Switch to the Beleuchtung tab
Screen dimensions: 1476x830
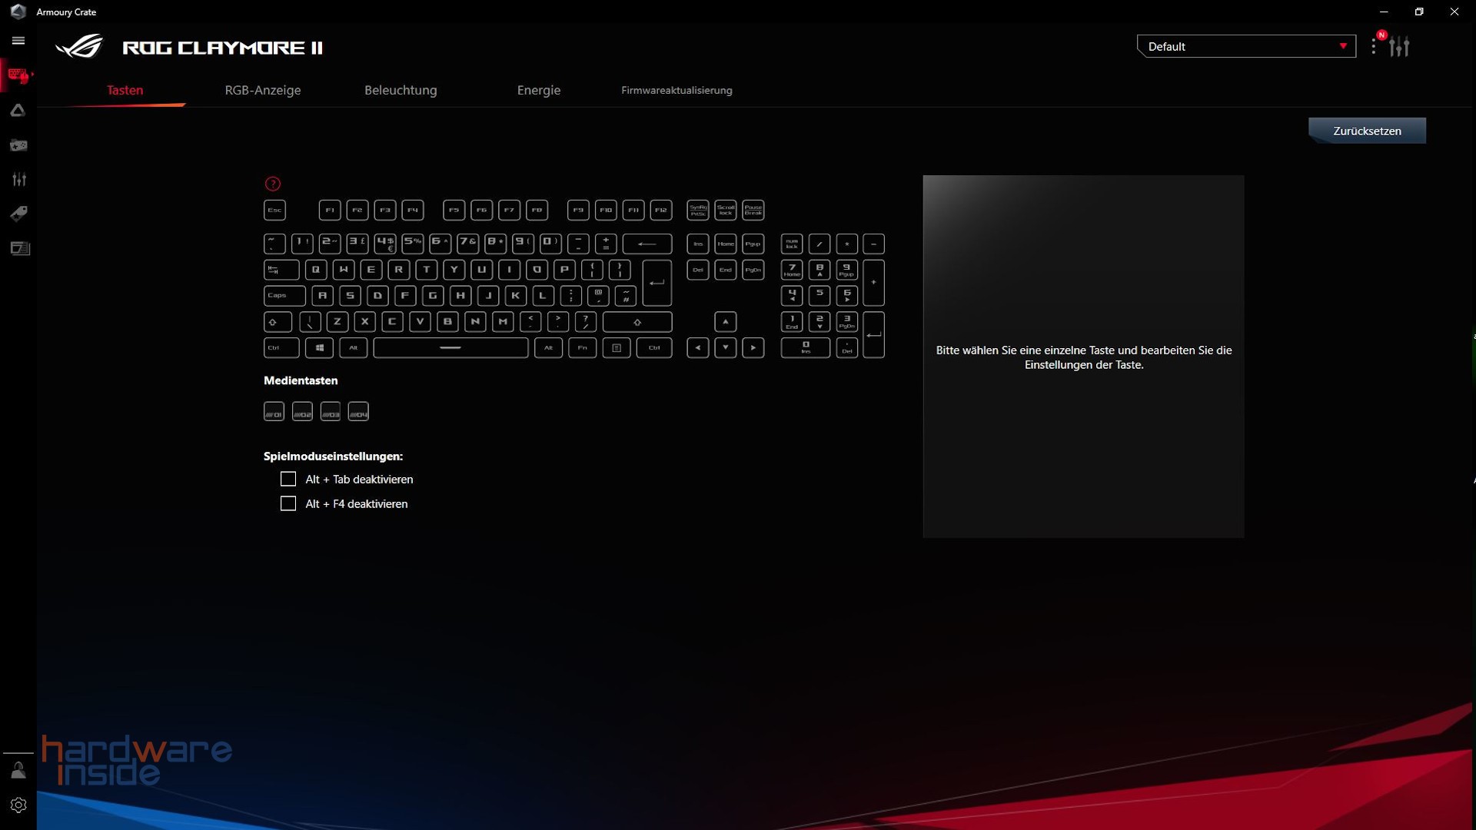401,90
